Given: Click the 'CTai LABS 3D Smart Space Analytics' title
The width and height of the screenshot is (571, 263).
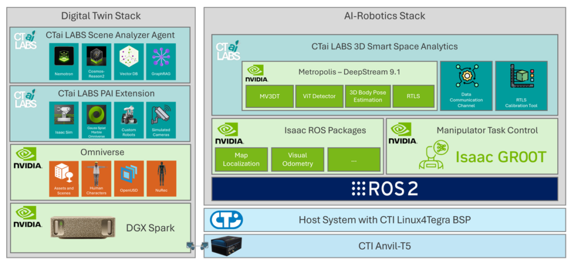Looking at the screenshot, I should point(385,47).
